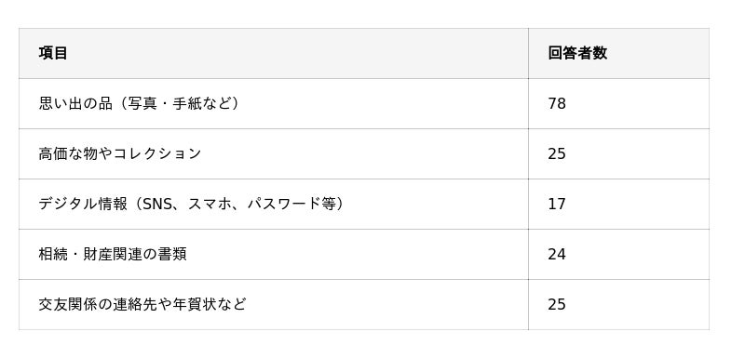Click the value 24 cell
This screenshot has height=358, width=745.
pos(618,254)
